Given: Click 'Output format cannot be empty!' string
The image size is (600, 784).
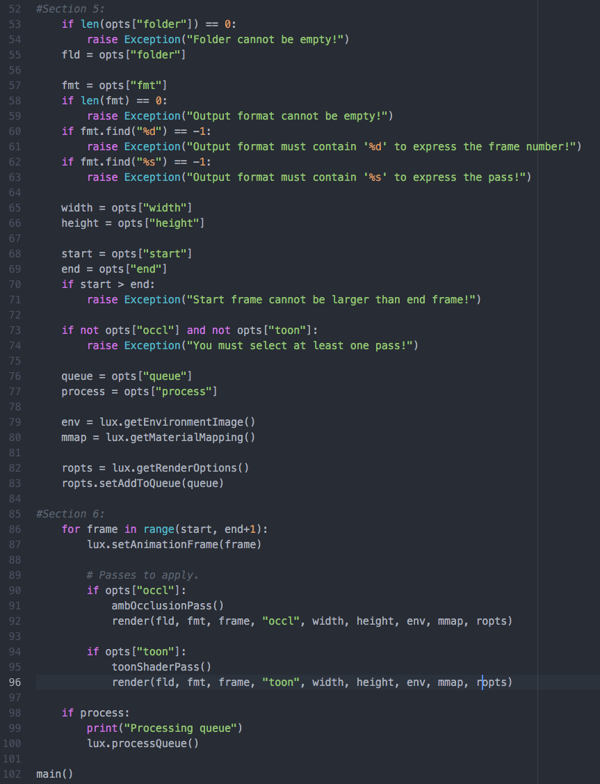Looking at the screenshot, I should [287, 116].
